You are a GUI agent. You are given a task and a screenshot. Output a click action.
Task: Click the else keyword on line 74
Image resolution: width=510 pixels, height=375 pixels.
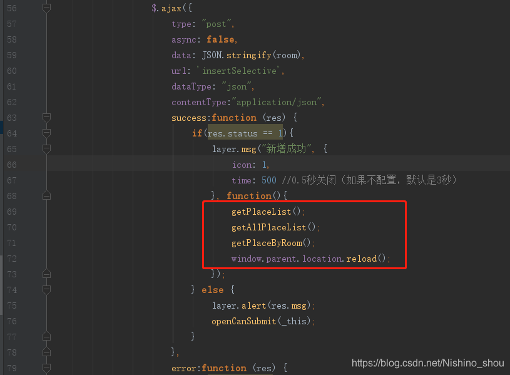coord(212,290)
